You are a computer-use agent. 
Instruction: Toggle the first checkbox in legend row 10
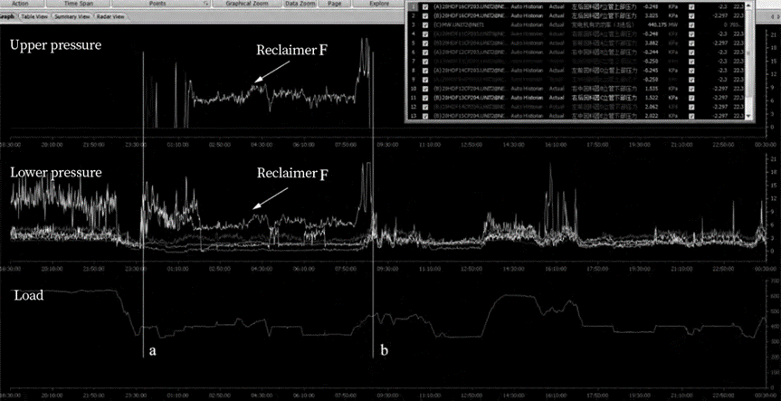(425, 89)
